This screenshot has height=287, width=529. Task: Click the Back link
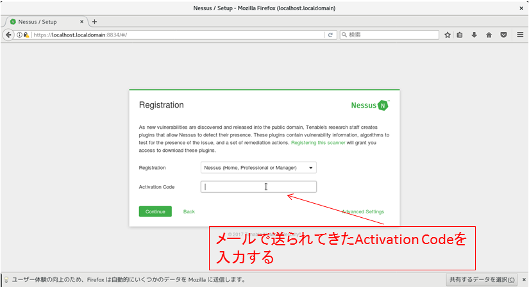point(189,211)
